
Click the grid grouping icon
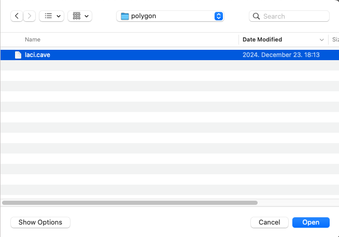pyautogui.click(x=76, y=16)
